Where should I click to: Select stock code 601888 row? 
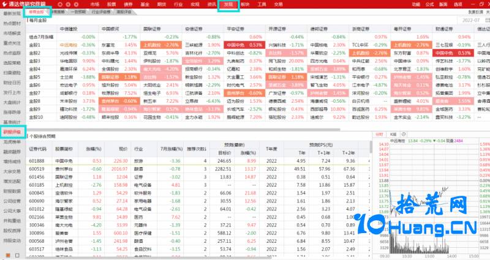(x=198, y=161)
